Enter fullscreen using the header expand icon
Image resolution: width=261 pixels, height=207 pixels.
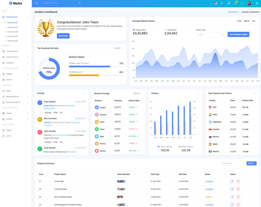[242, 3]
